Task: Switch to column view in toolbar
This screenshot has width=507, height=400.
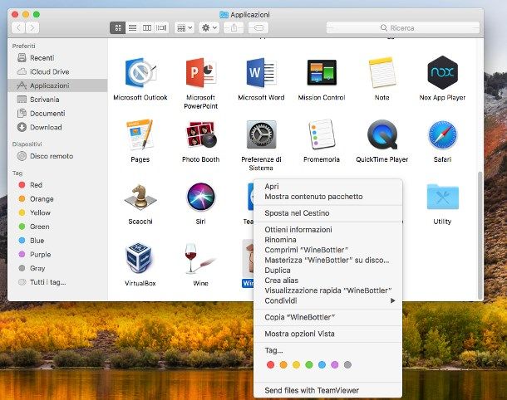Action: [147, 27]
